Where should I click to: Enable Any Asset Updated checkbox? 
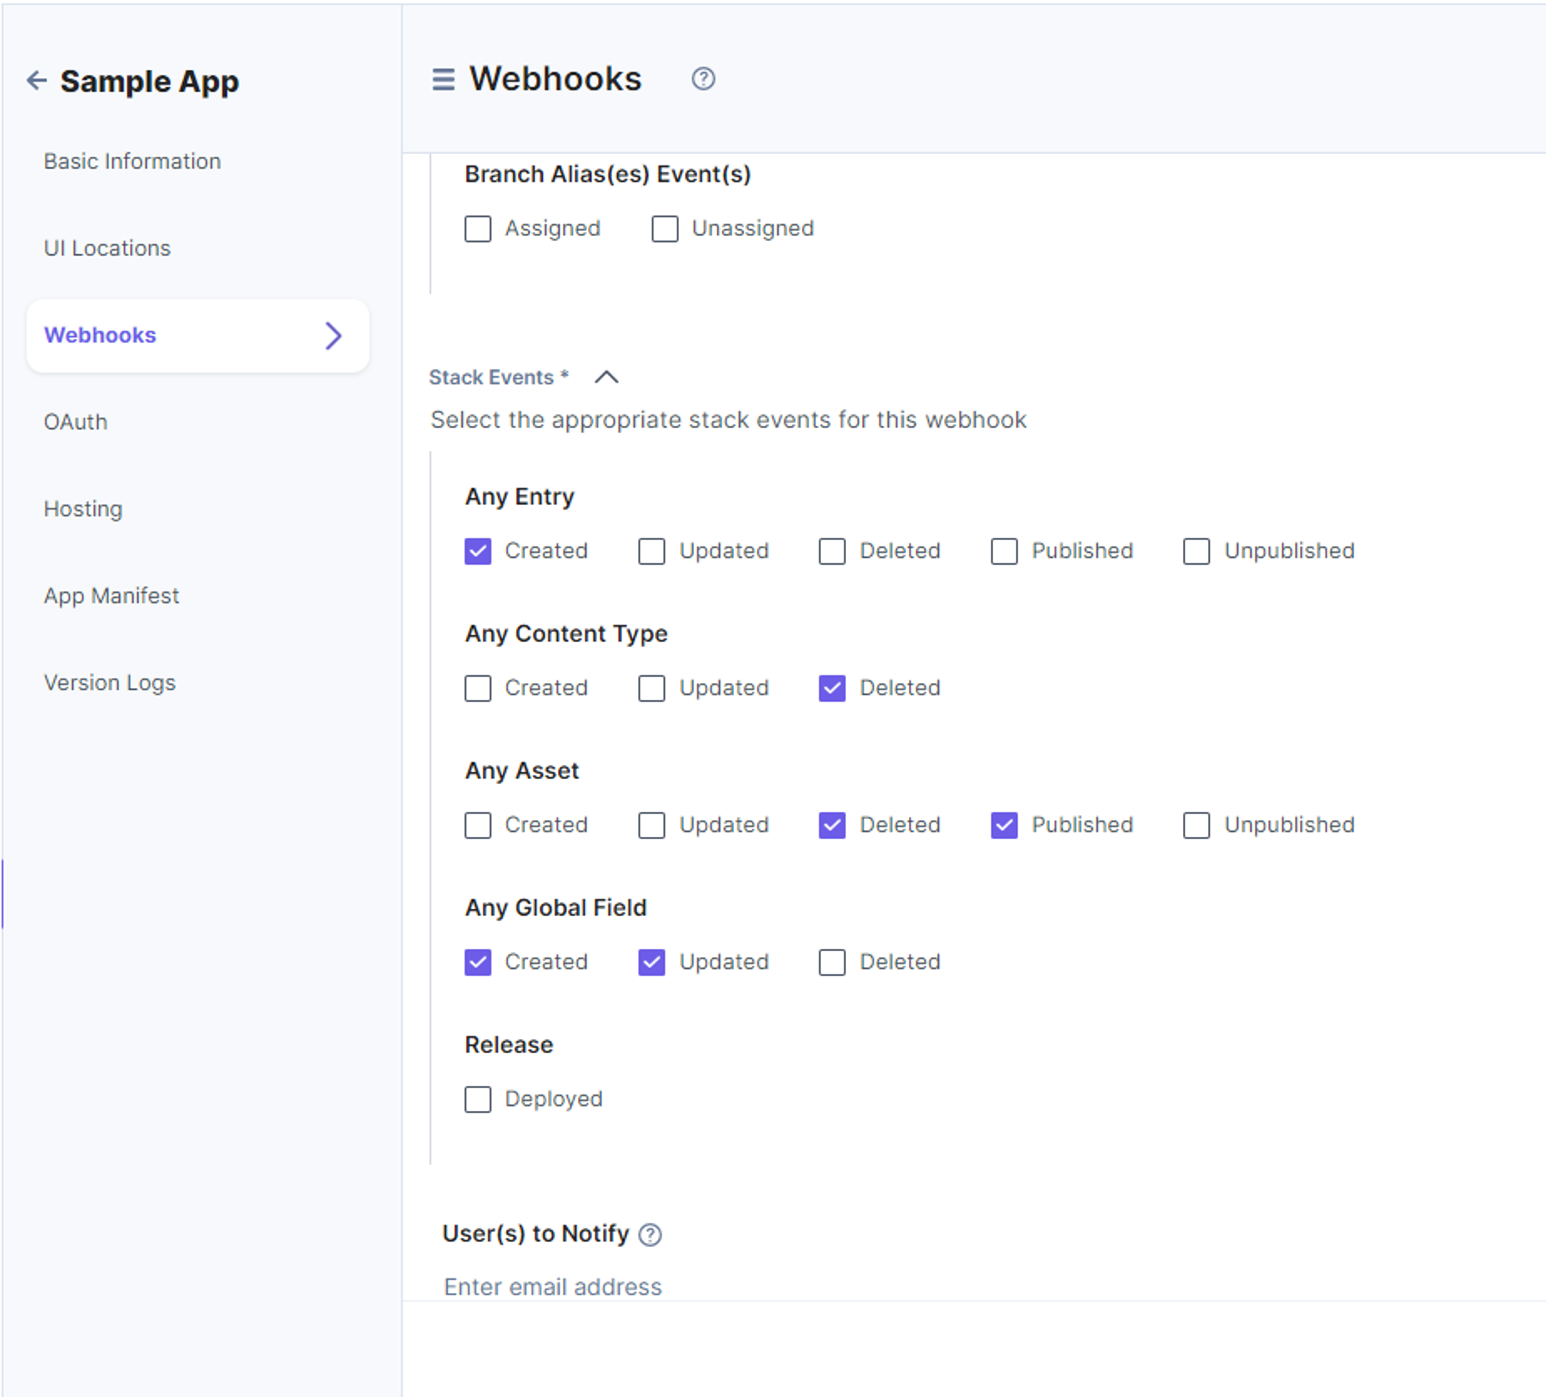click(x=652, y=826)
